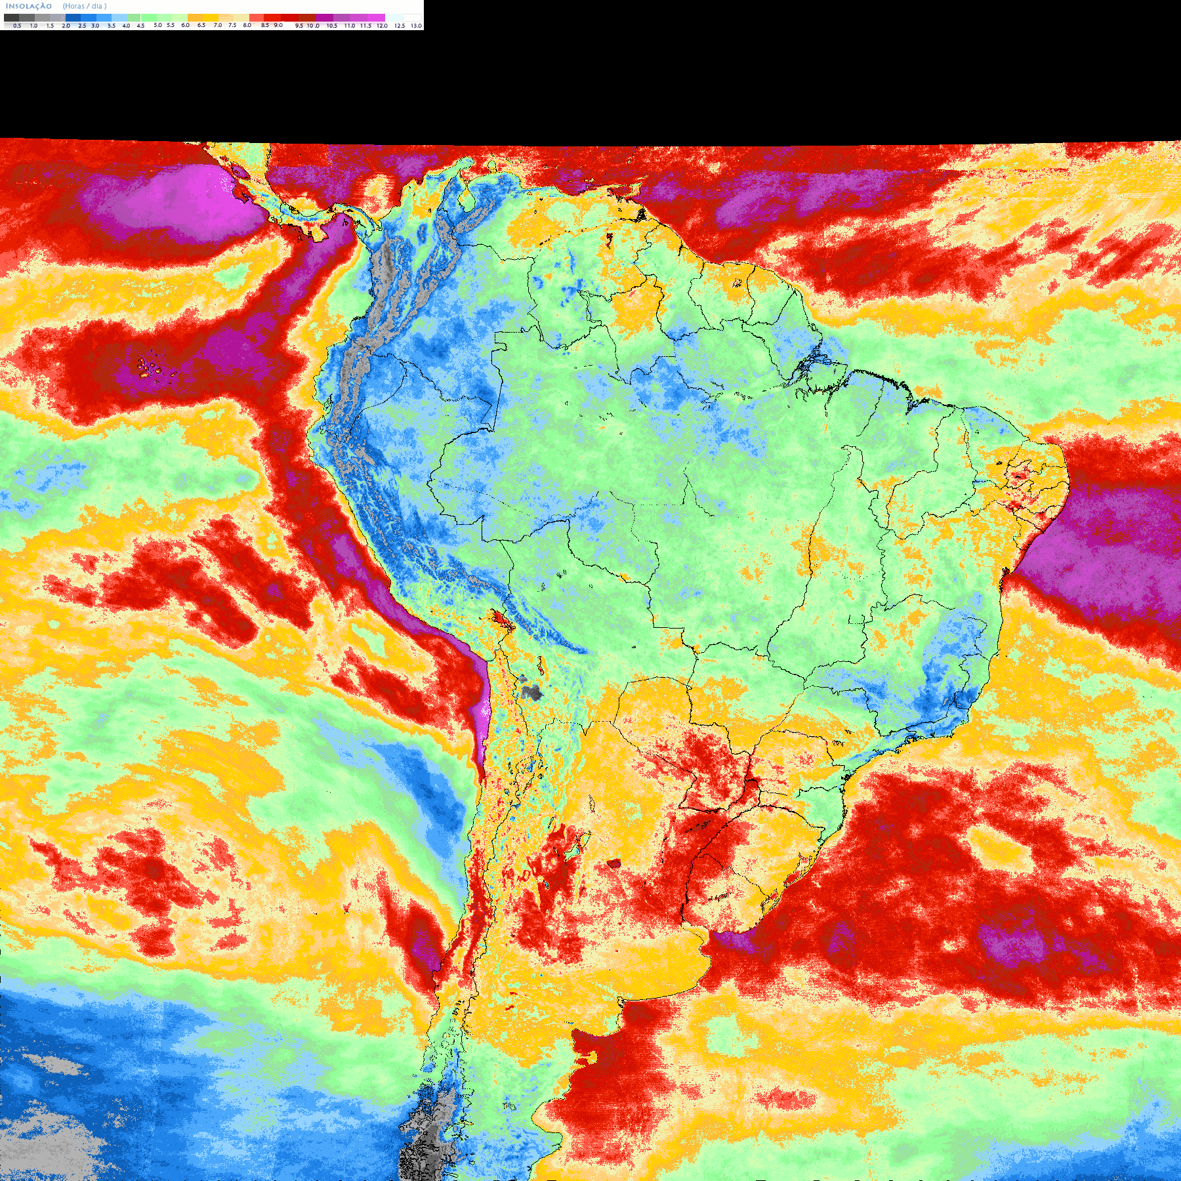This screenshot has width=1181, height=1181.
Task: Select the white legend swatch above 13.0
Action: tap(412, 18)
